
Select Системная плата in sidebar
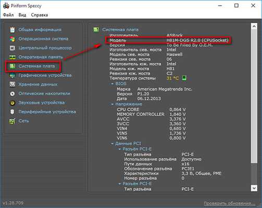[36, 66]
